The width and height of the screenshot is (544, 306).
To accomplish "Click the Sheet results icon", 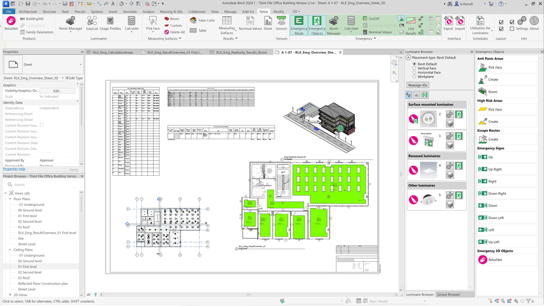I will 268,23.
